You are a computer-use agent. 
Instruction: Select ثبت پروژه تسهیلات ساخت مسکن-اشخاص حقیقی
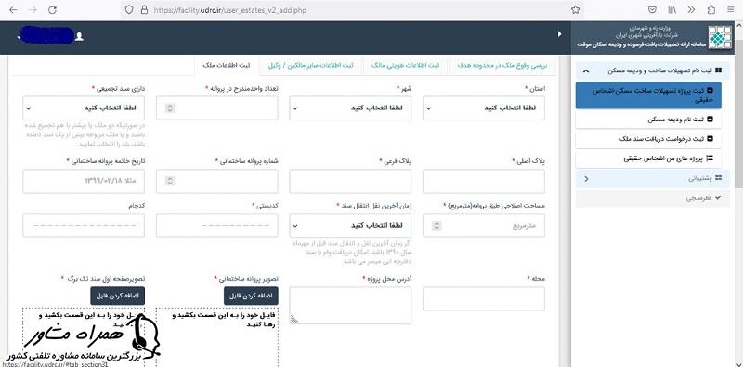648,95
